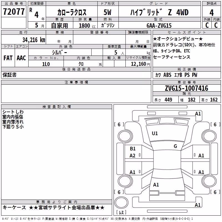Select the [レス] spare tire label
Viewport: 222px width, 222px height.
121,212
